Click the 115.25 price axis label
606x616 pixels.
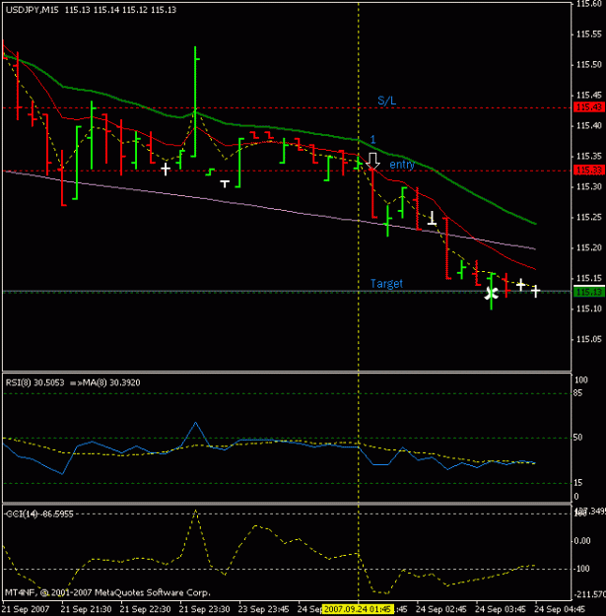coord(588,217)
